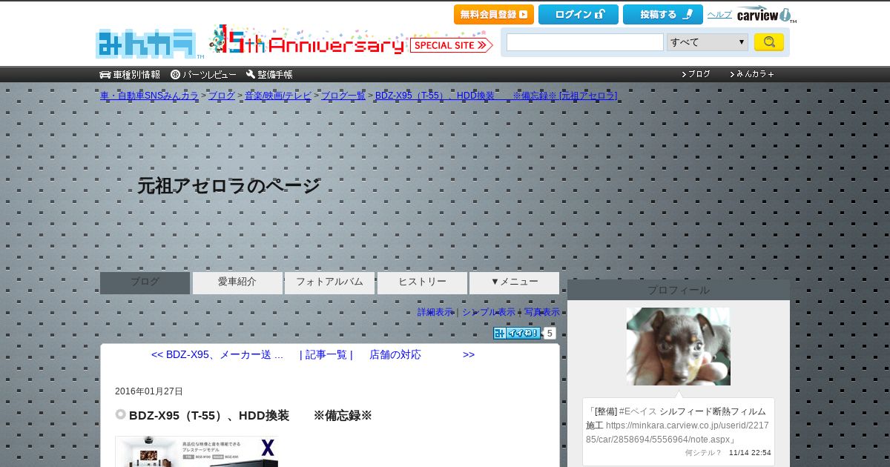890x467 pixels.
Task: Focus the site search input field
Action: pos(585,42)
